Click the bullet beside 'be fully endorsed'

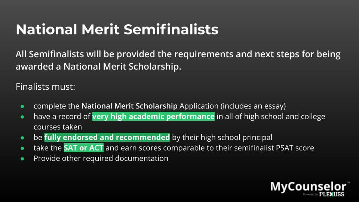tap(22, 138)
